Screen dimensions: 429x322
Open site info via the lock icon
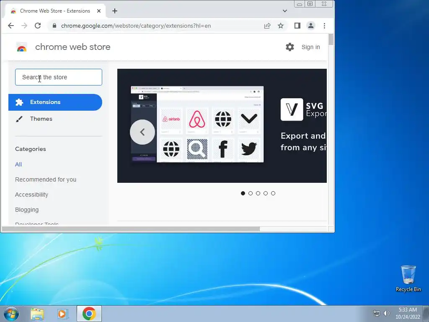54,26
